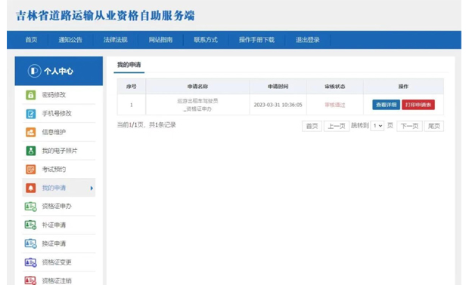Click the 个人中心 circle icon

[34, 71]
